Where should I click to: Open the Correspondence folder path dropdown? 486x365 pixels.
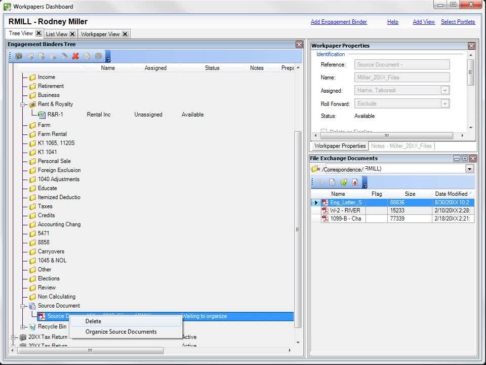click(x=469, y=169)
